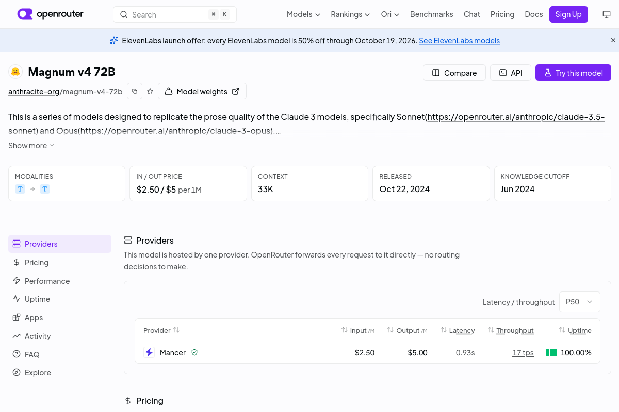Open the P50 latency percentile dropdown

coord(580,302)
